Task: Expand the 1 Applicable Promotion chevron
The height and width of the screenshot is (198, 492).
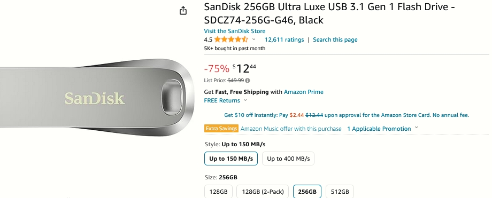Action: point(417,128)
